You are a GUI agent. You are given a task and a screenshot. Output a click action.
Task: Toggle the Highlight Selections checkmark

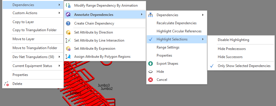click(151, 39)
